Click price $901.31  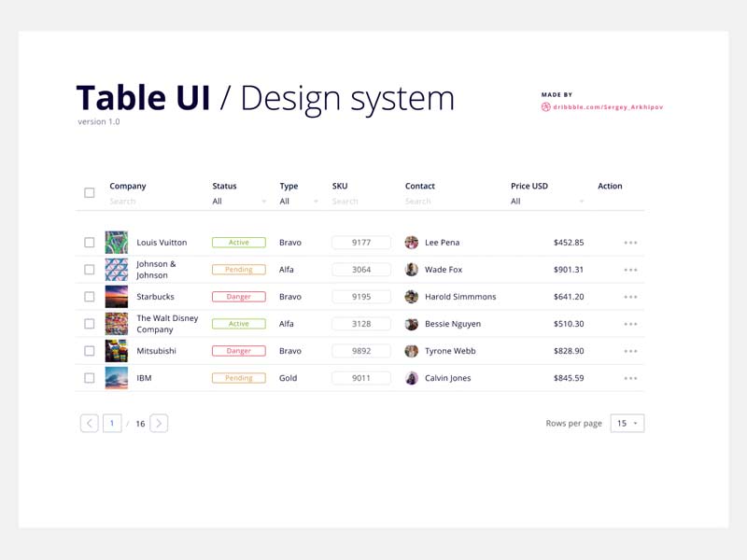[x=569, y=270]
